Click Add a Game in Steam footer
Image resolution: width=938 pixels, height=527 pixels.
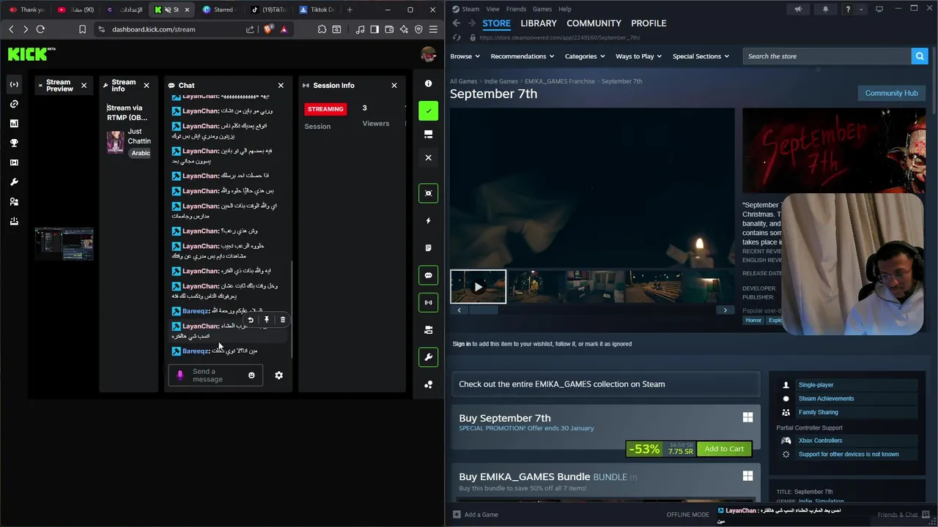pyautogui.click(x=476, y=515)
